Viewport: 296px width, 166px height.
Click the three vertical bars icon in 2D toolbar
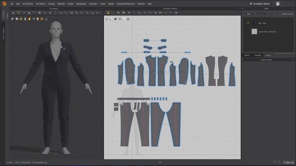point(160,13)
